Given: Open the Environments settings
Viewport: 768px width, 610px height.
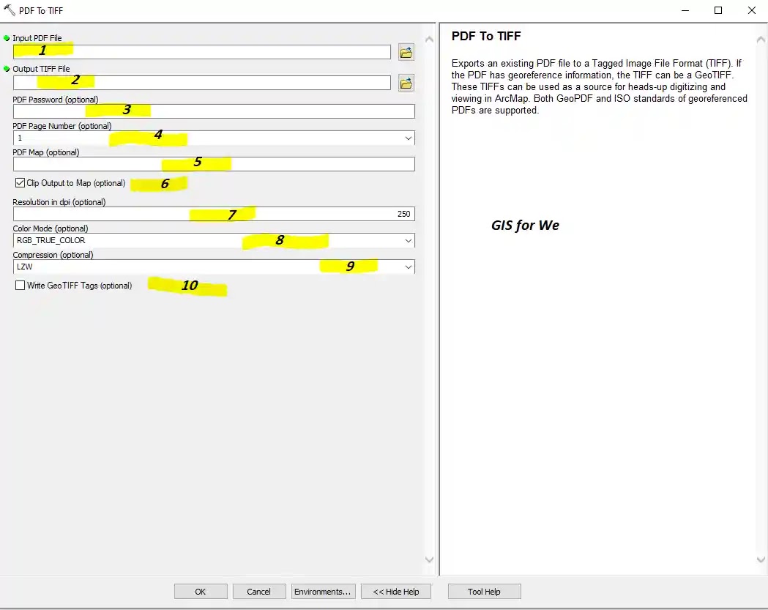Looking at the screenshot, I should 323,592.
